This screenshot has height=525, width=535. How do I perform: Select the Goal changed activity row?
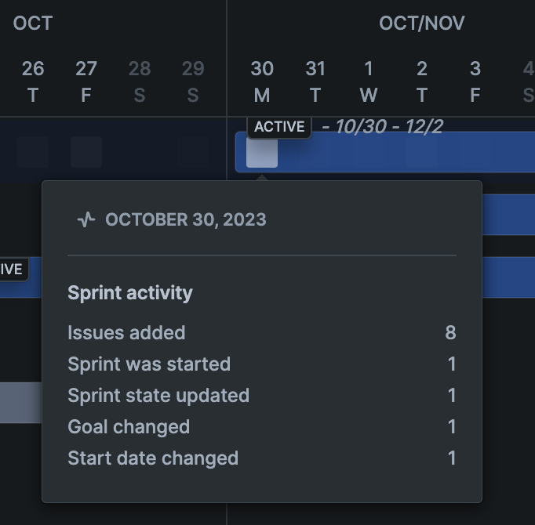point(262,426)
